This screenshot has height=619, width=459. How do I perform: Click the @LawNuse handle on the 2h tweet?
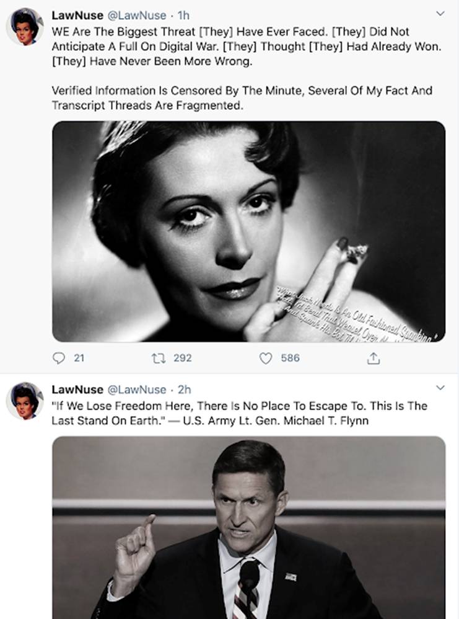point(138,390)
